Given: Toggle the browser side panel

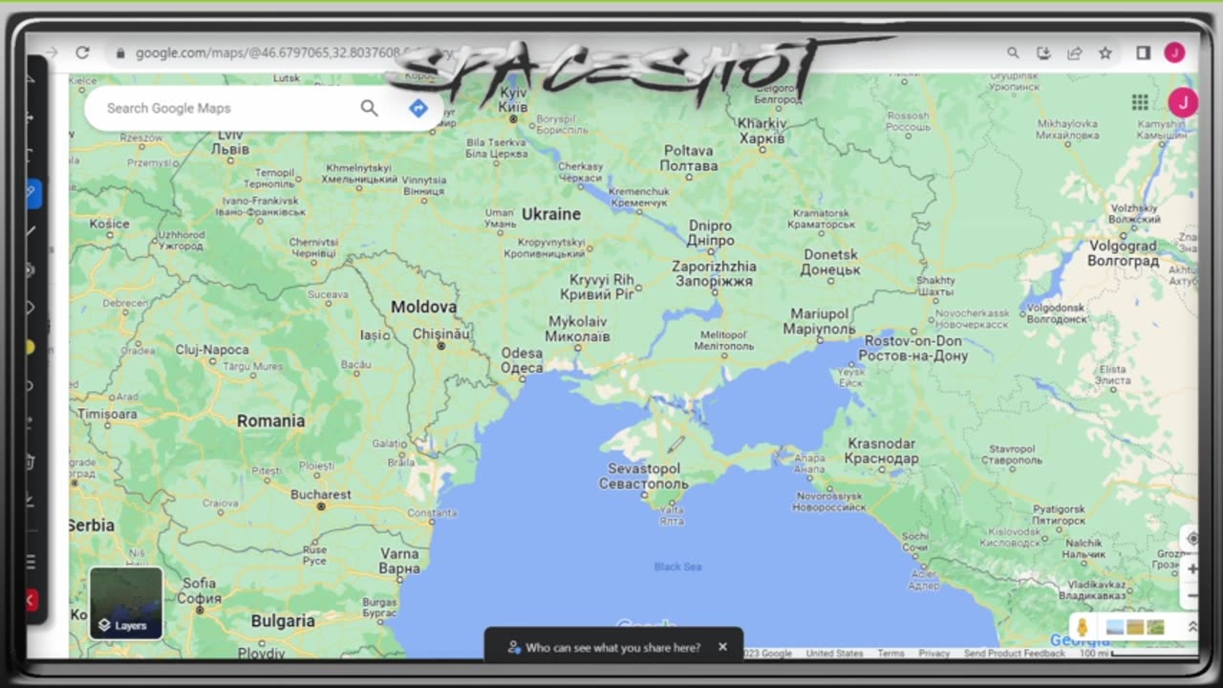Looking at the screenshot, I should pos(1143,54).
